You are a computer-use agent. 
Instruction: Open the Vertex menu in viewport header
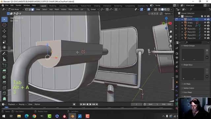(64, 10)
